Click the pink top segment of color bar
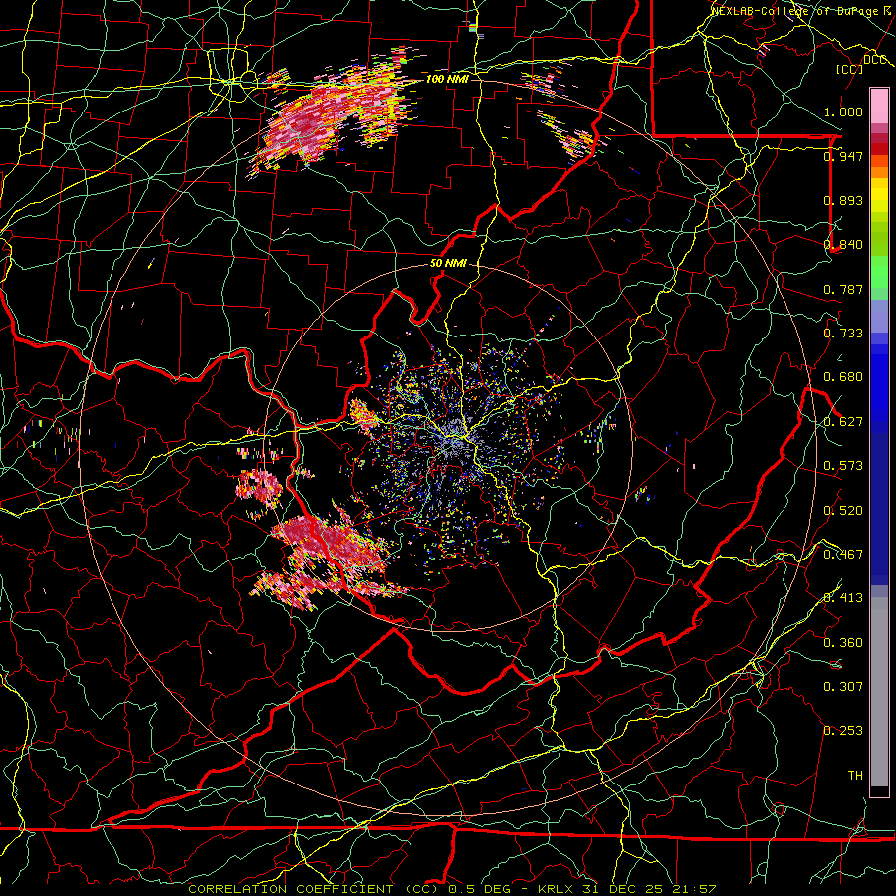 click(x=879, y=107)
